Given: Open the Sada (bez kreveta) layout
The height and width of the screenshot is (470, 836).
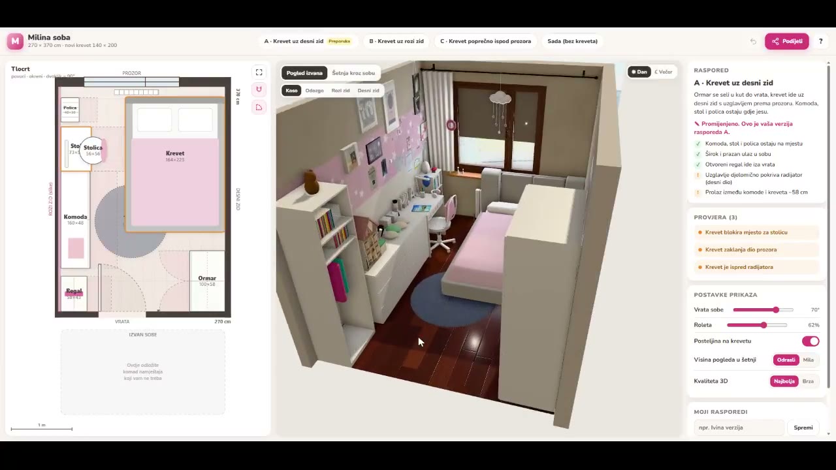Looking at the screenshot, I should [573, 41].
